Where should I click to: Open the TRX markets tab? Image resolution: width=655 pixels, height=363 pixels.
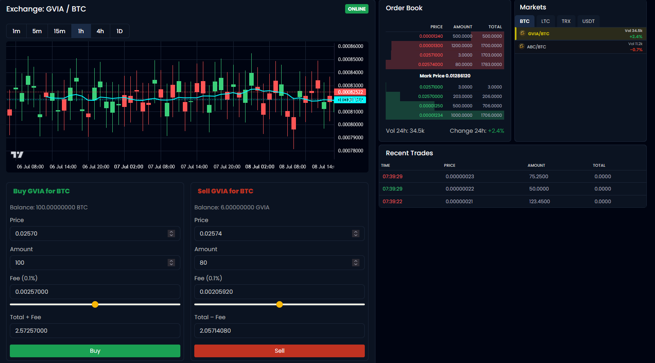(x=566, y=21)
